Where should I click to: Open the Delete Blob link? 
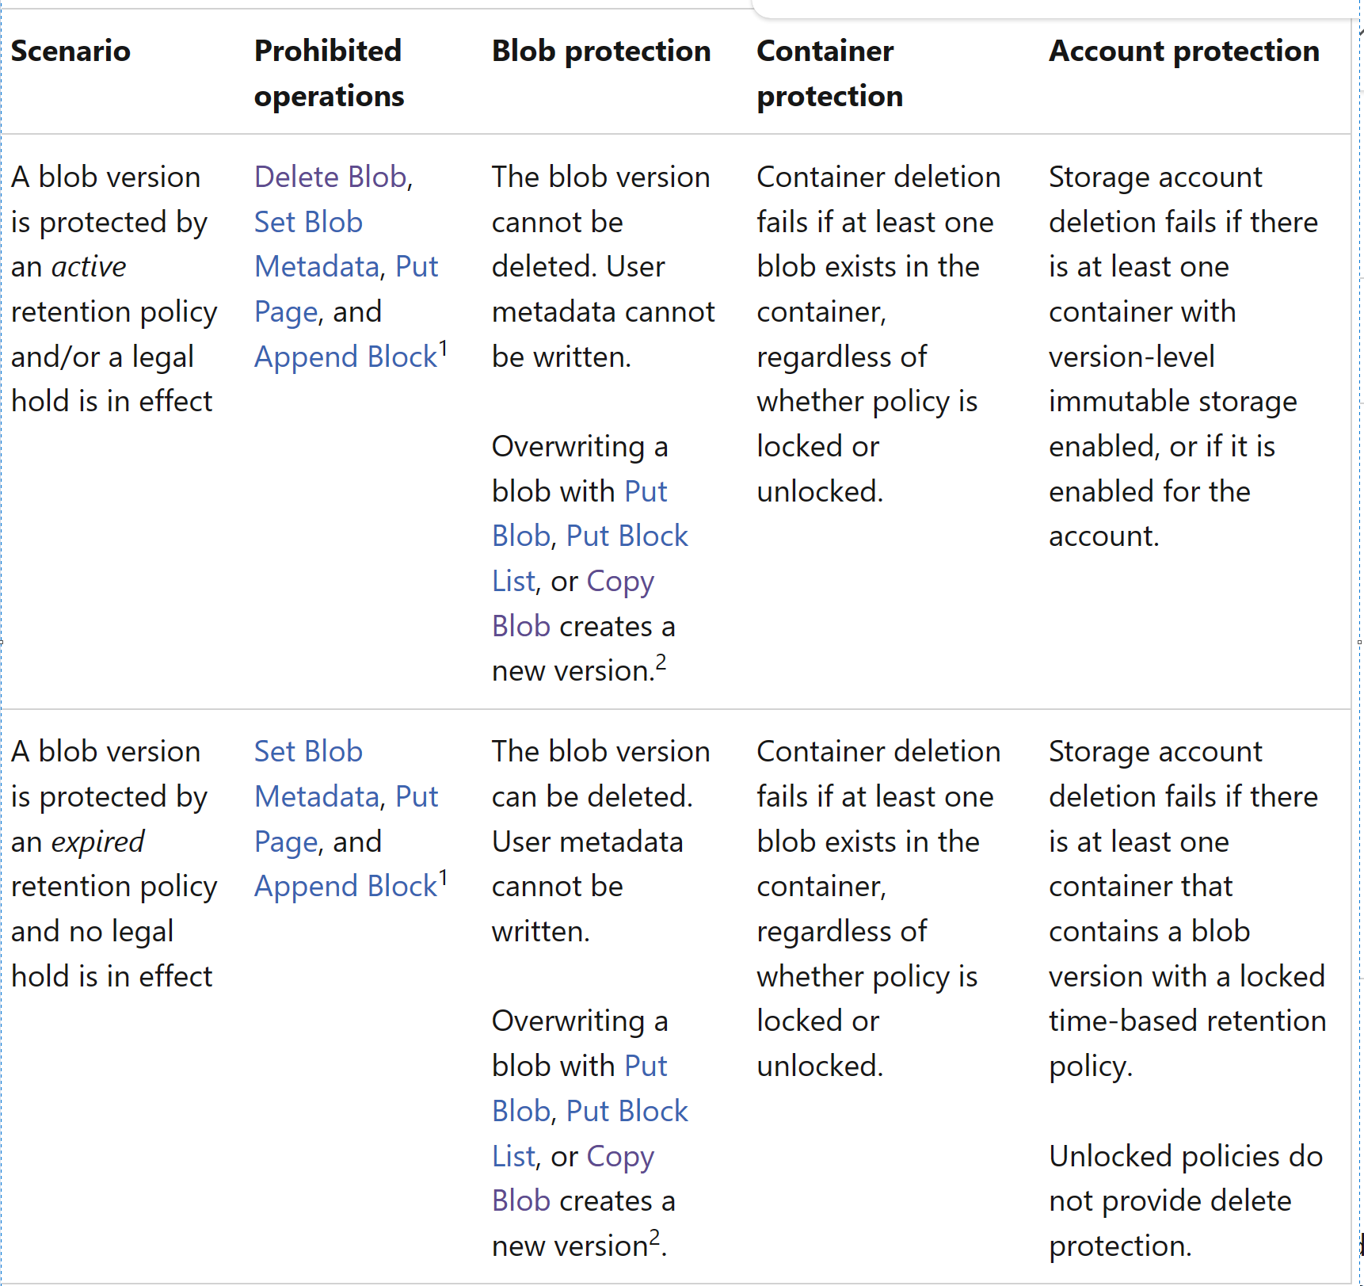pyautogui.click(x=330, y=177)
